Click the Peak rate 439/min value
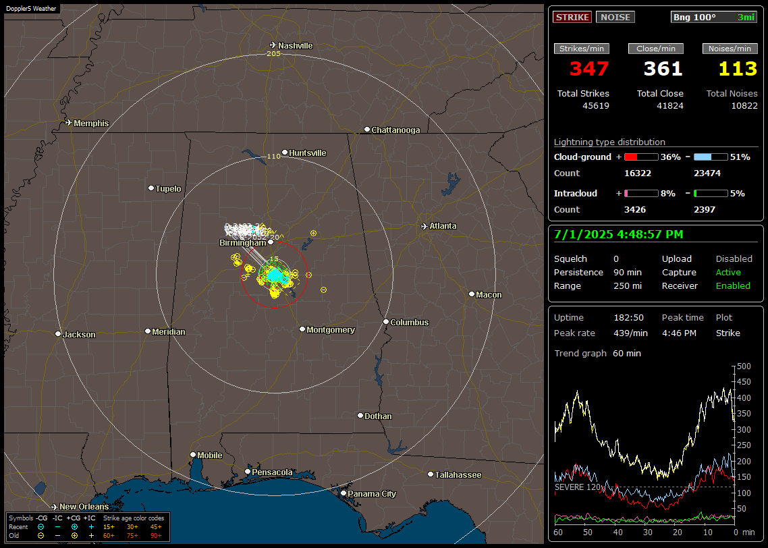The height and width of the screenshot is (548, 768). coord(630,333)
